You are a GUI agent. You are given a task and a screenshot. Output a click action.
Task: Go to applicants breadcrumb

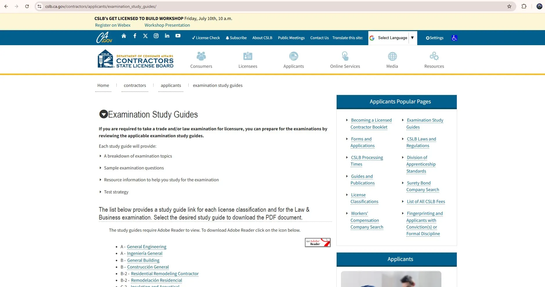(x=171, y=85)
